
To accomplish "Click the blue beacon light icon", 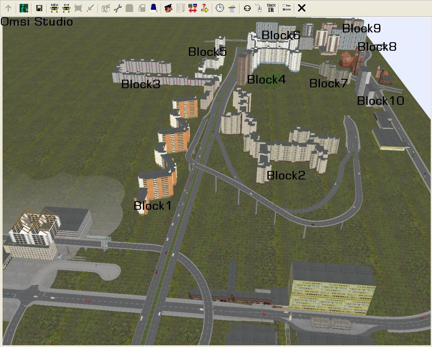I will coord(154,8).
